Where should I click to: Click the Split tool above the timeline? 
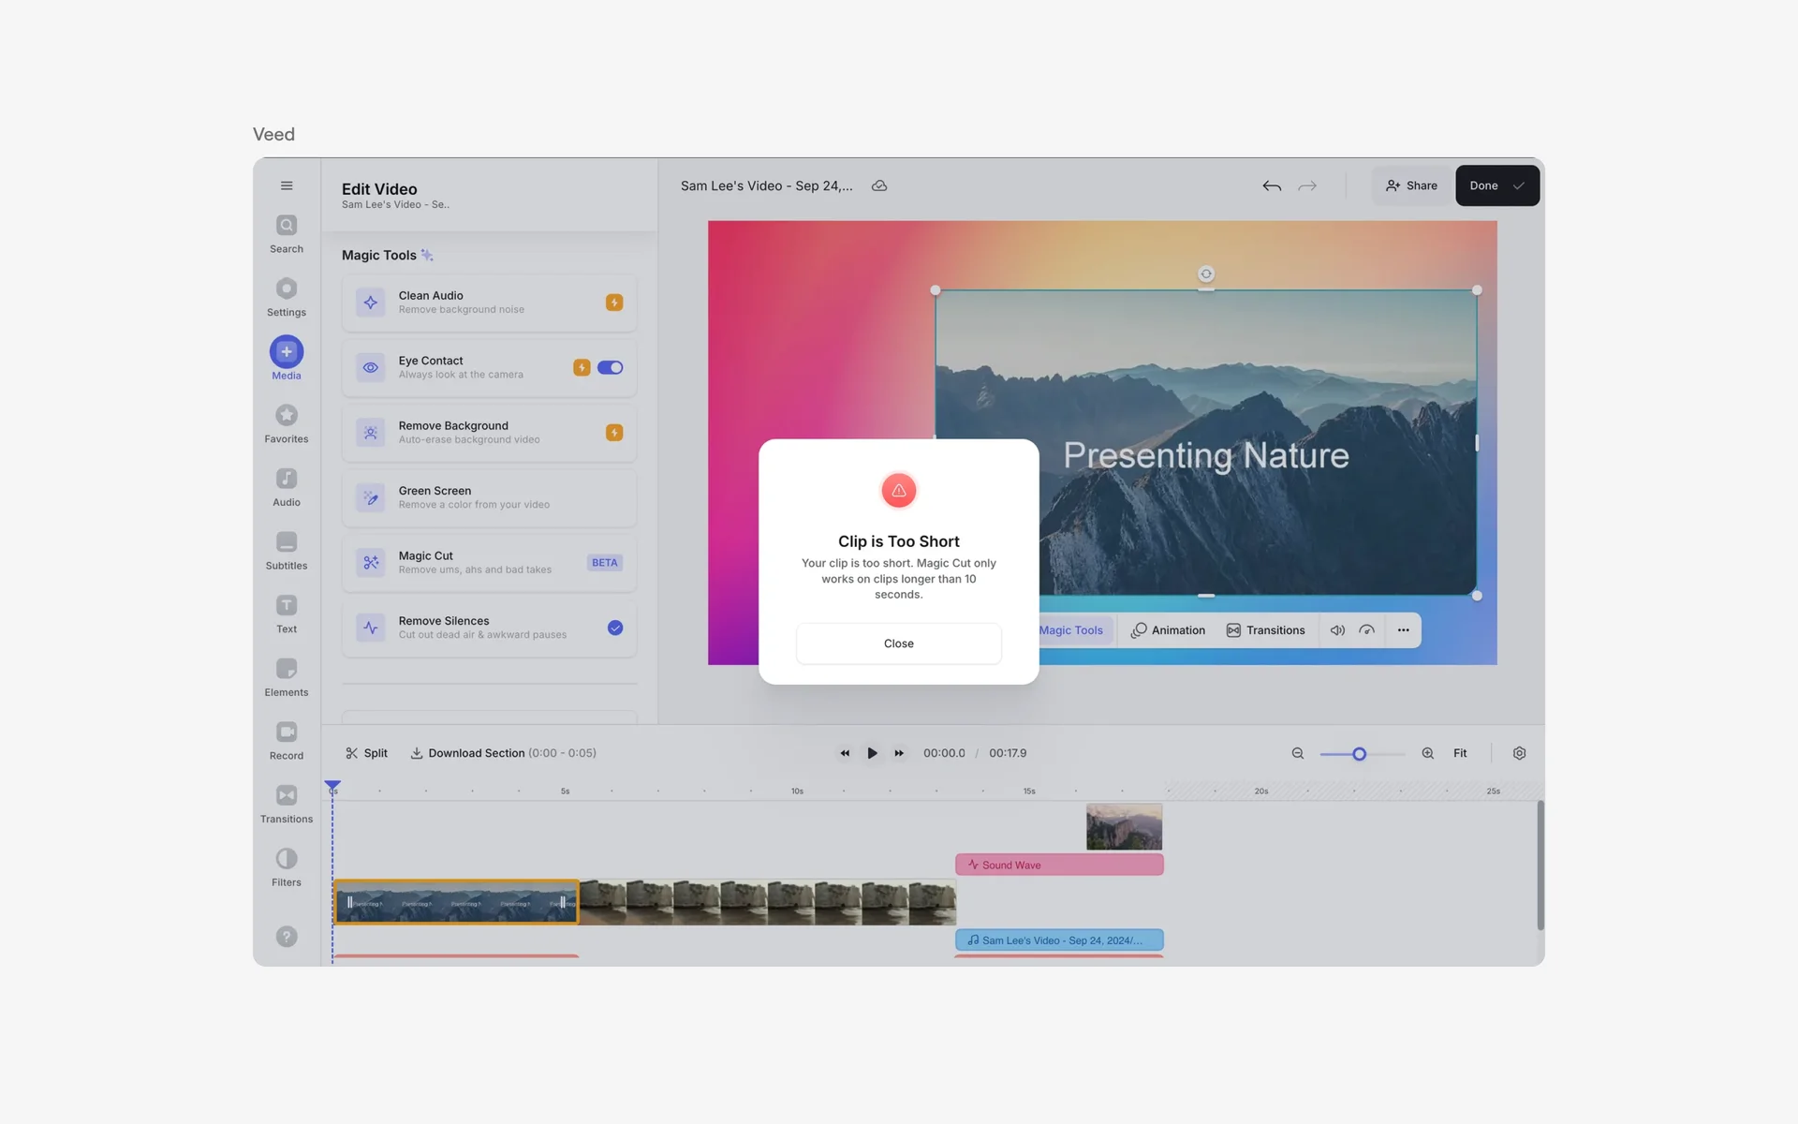click(366, 752)
